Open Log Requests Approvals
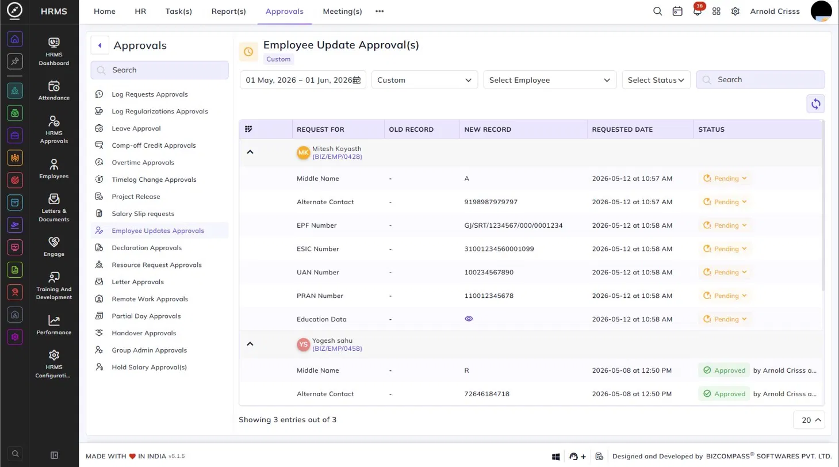Viewport: 839px width, 467px height. [159, 94]
